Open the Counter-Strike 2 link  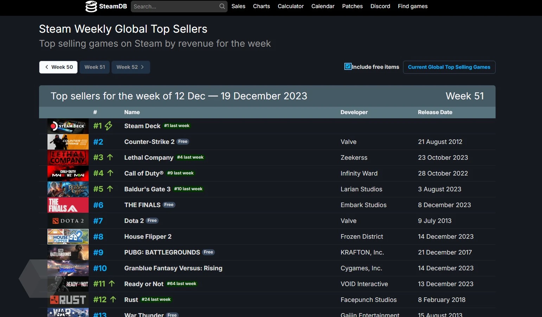coord(149,142)
